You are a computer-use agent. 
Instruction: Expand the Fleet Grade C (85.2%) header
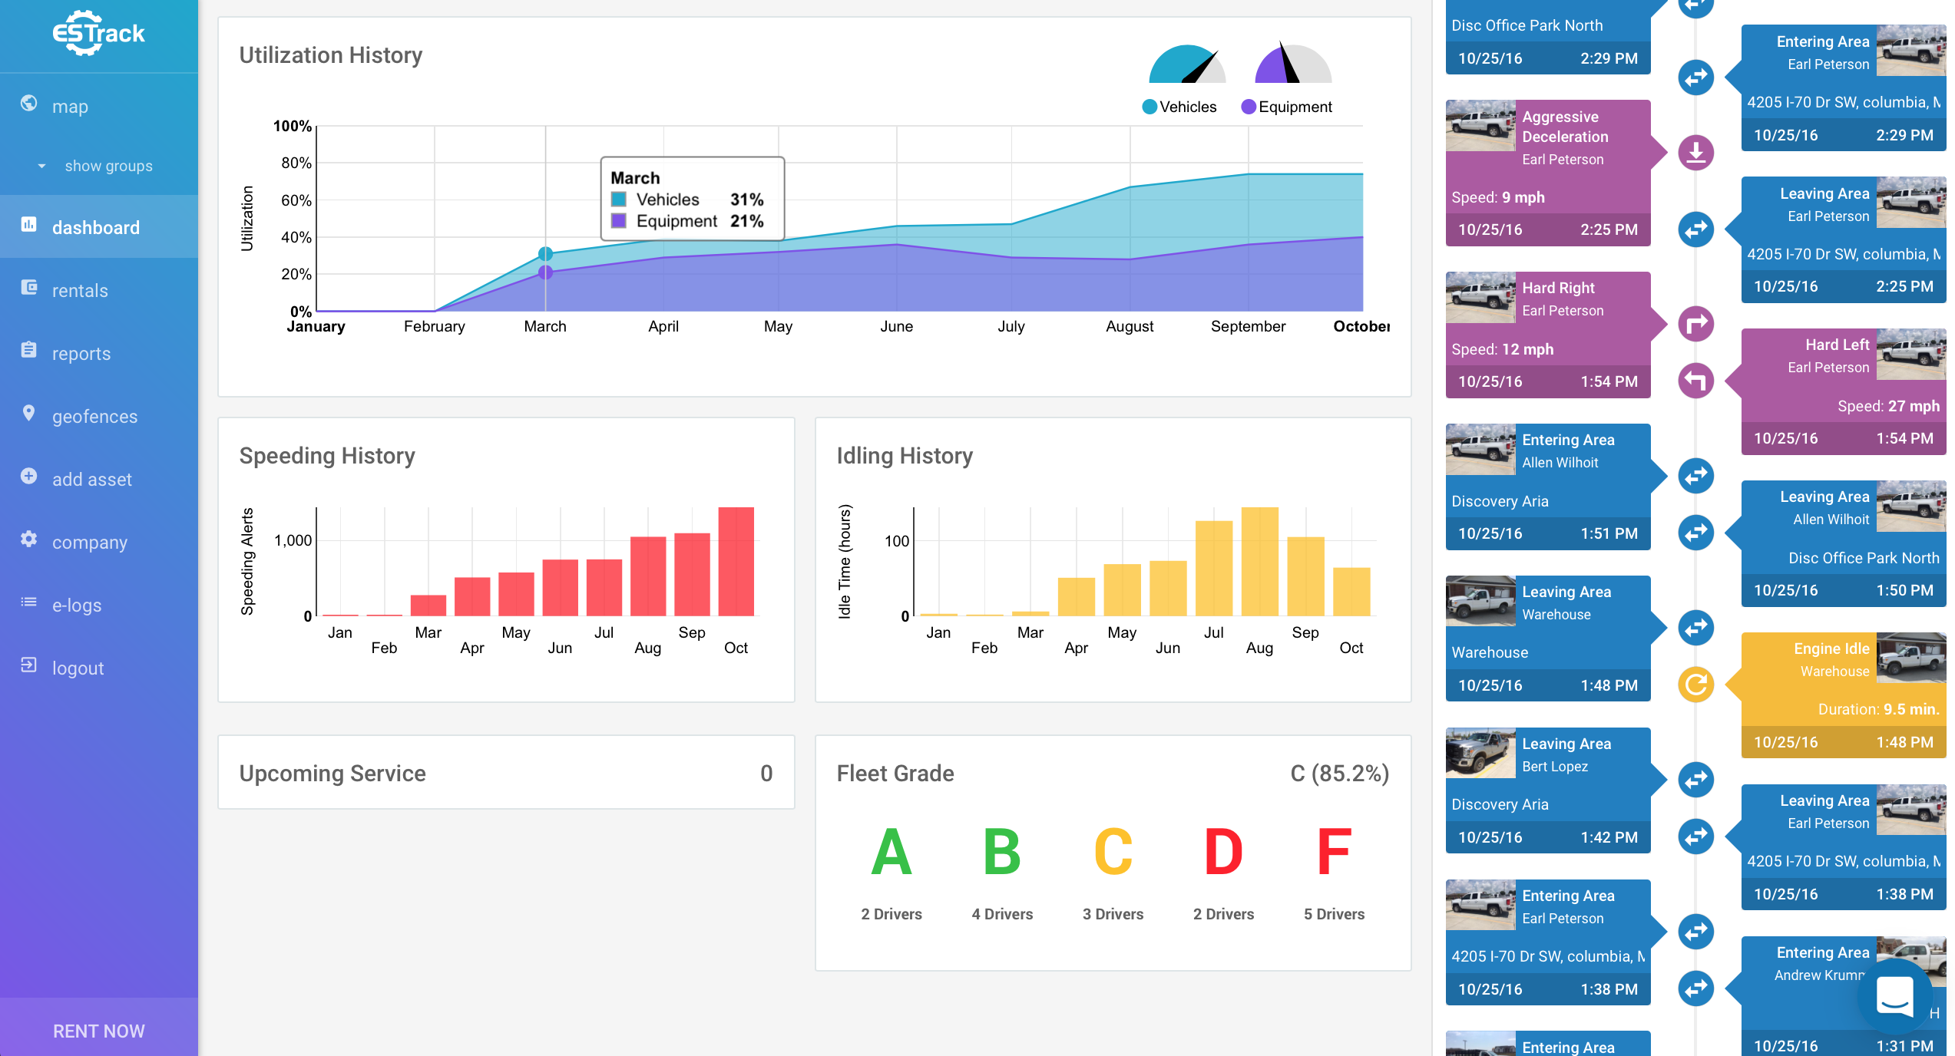[x=1339, y=774]
